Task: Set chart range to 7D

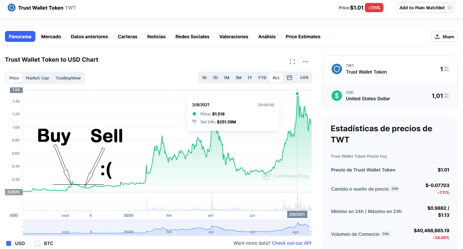Action: pos(215,78)
